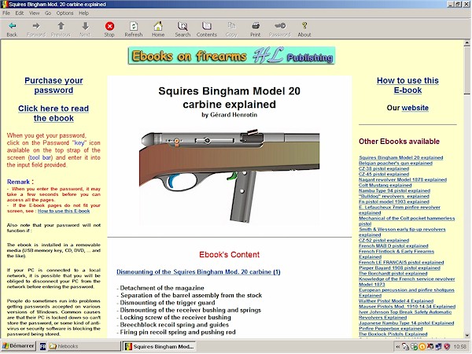Open Nambu Type 94 pistol explained link
Image resolution: width=472 pixels, height=354 pixels.
click(x=395, y=190)
